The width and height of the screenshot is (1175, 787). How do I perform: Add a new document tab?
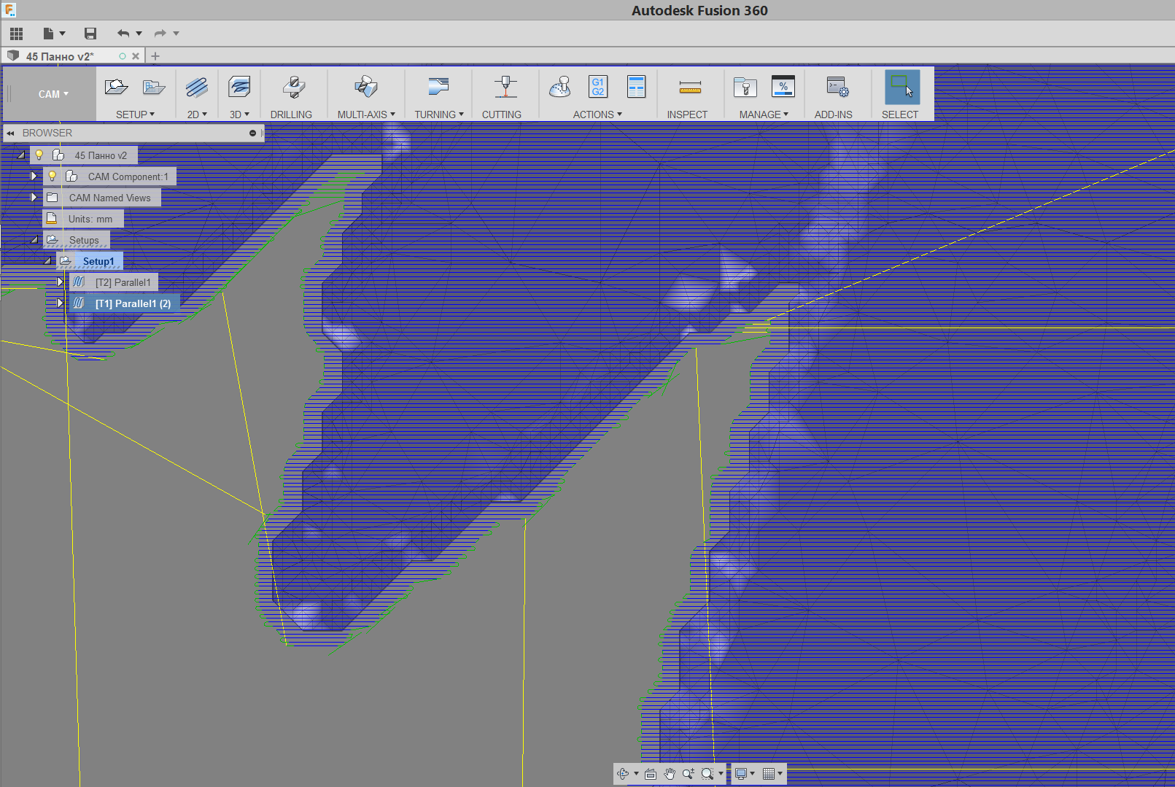tap(155, 56)
